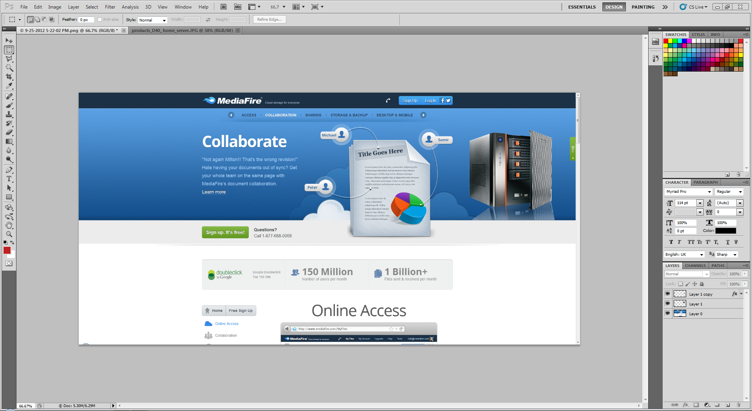Screen dimensions: 752x411
Task: Select the Pen tool
Action: coord(9,170)
